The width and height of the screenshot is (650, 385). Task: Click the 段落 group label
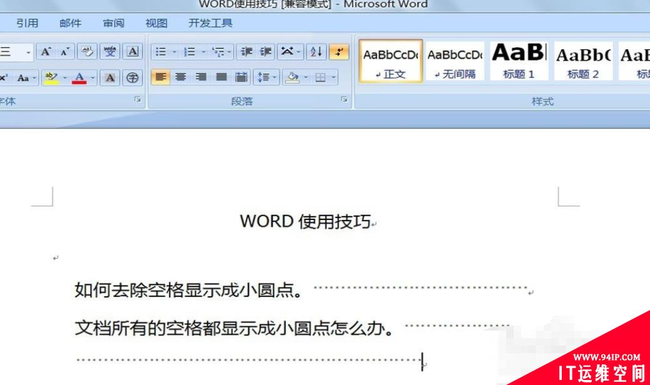pos(241,101)
